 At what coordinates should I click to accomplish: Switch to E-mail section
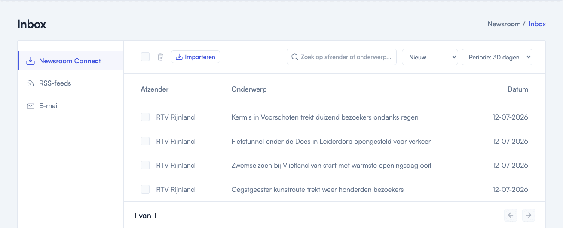(70, 105)
